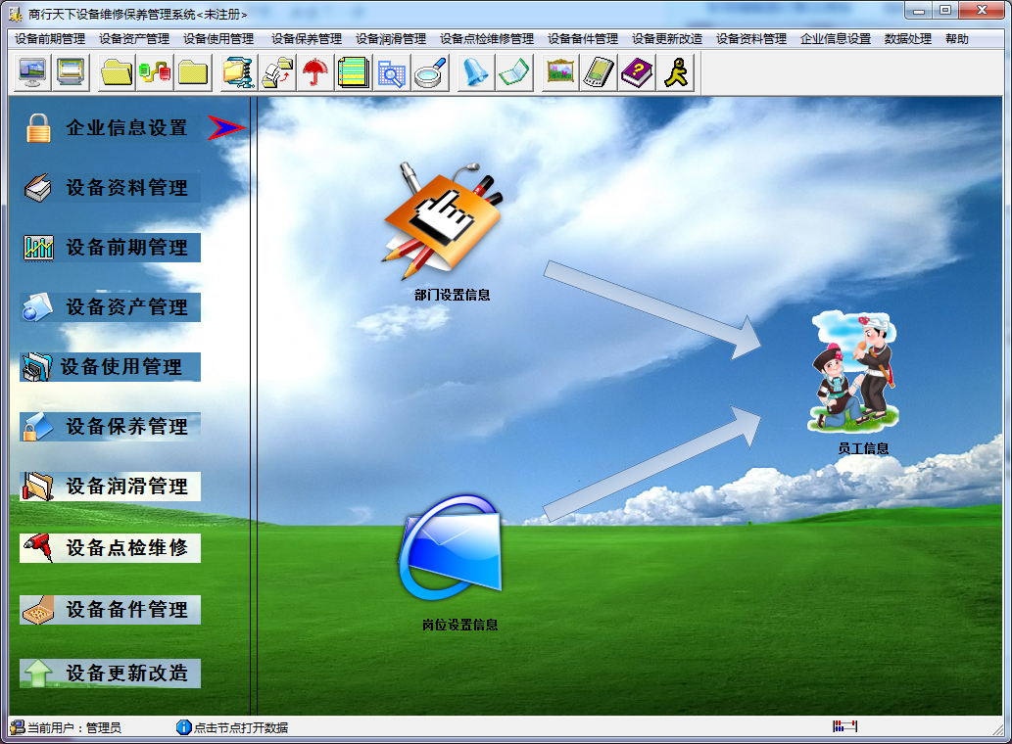The image size is (1012, 744).
Task: Click the framed picture toolbar icon
Action: pos(559,72)
